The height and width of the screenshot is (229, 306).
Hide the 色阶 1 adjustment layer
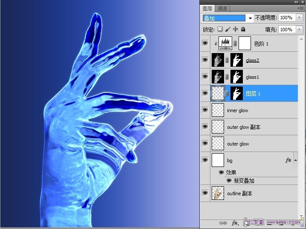(x=205, y=43)
